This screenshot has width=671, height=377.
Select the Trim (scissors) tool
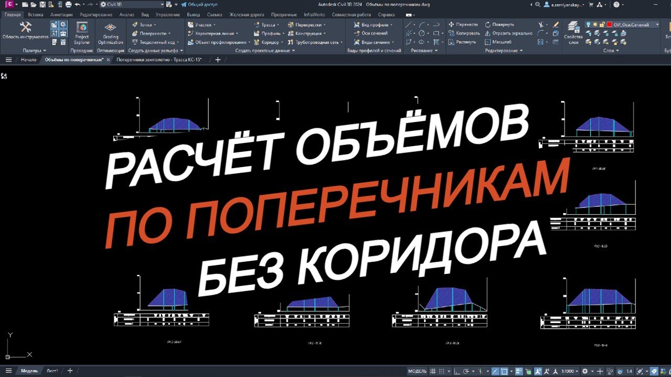[542, 25]
